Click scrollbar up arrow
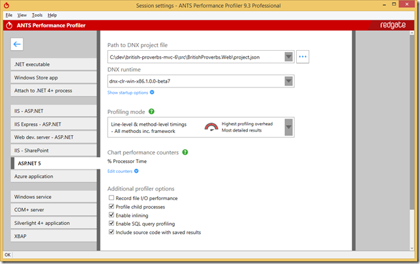The width and height of the screenshot is (420, 264). click(x=412, y=33)
